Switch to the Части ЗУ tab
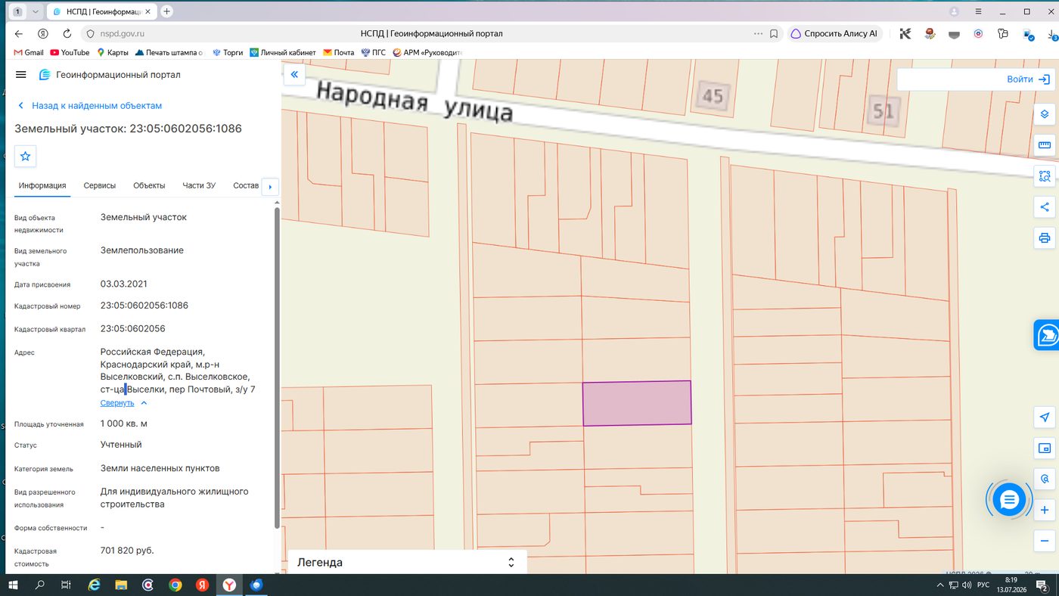1059x596 pixels. pyautogui.click(x=199, y=185)
